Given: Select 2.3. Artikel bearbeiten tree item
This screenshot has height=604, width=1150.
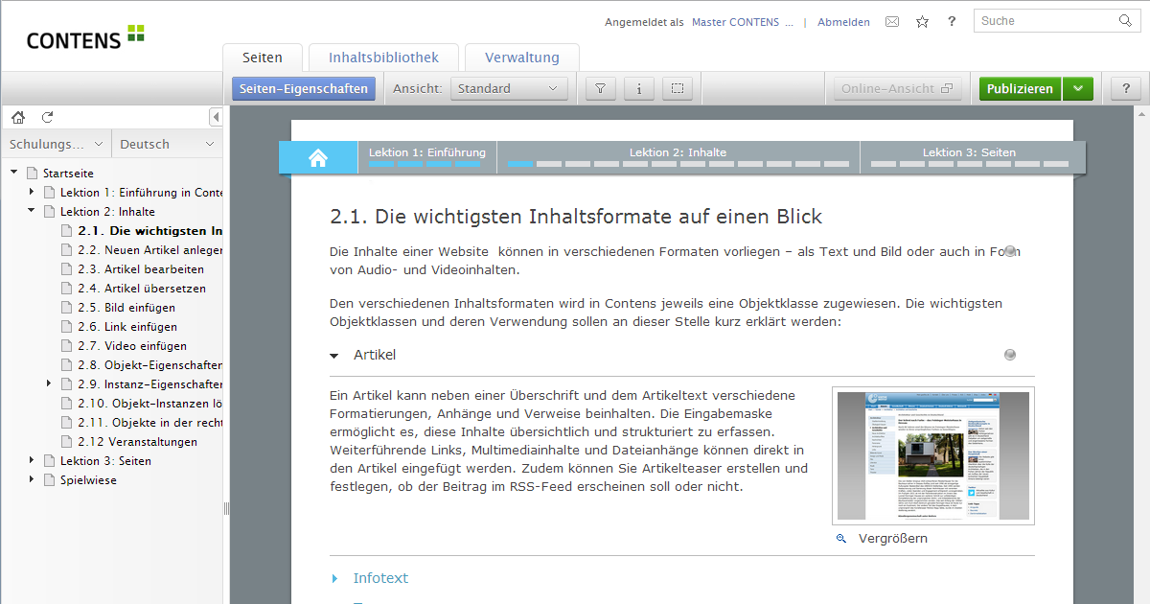Looking at the screenshot, I should coord(141,269).
